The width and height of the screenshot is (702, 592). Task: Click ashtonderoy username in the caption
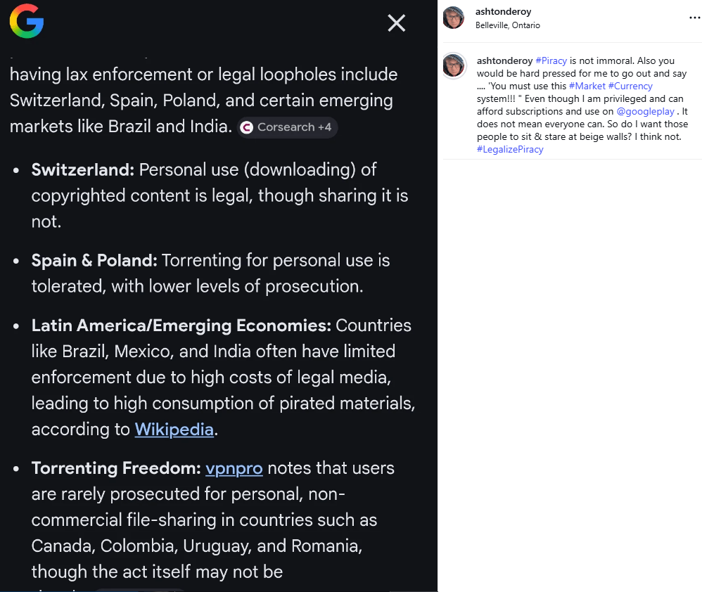click(x=504, y=61)
